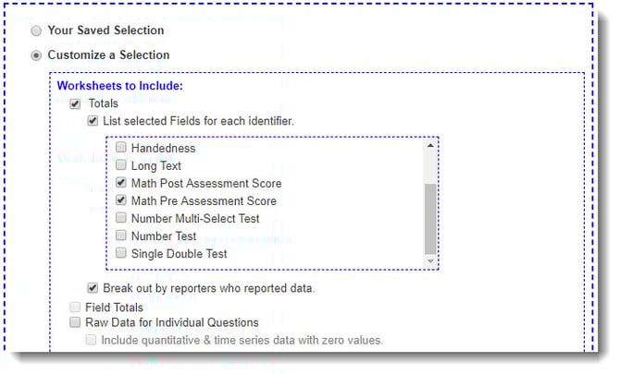Uncheck the Totals worksheet checkbox

point(75,103)
